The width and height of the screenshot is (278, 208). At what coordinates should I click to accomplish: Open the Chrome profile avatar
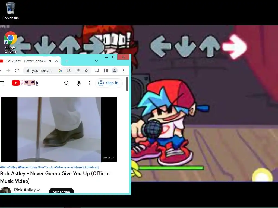(115, 70)
